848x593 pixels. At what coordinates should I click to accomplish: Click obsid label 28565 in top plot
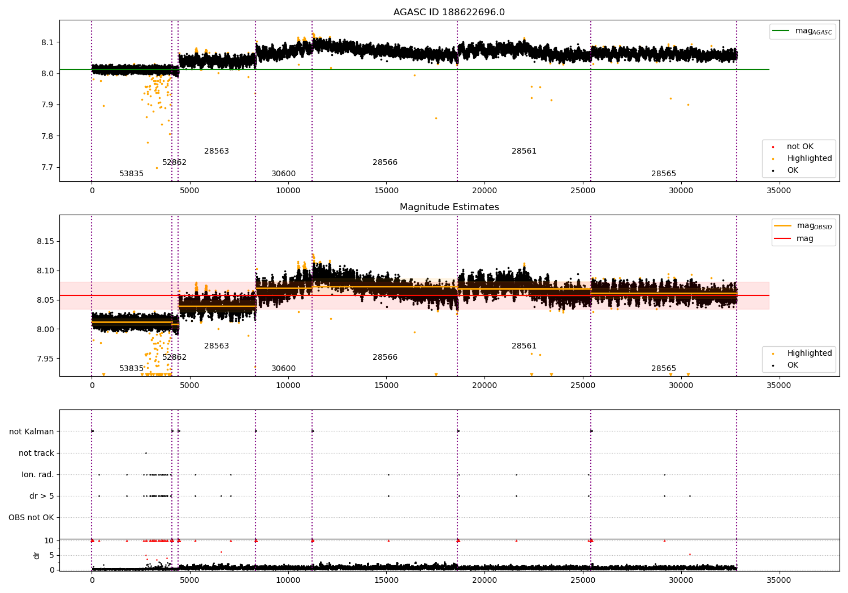[664, 174]
